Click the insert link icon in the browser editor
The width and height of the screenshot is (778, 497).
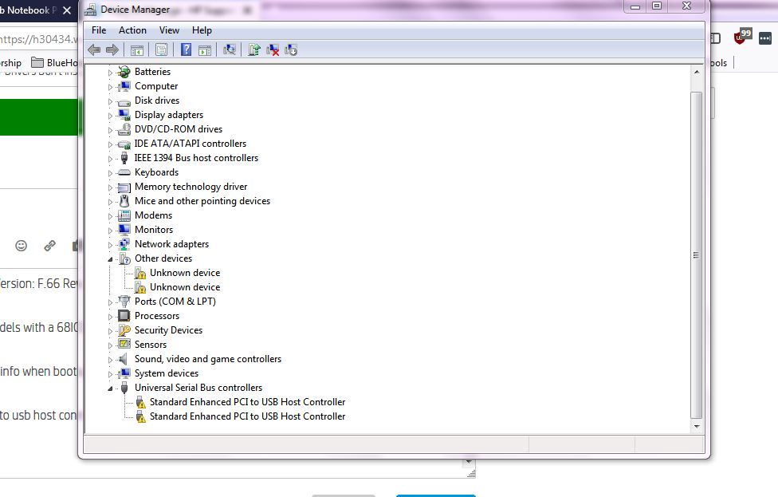point(49,245)
